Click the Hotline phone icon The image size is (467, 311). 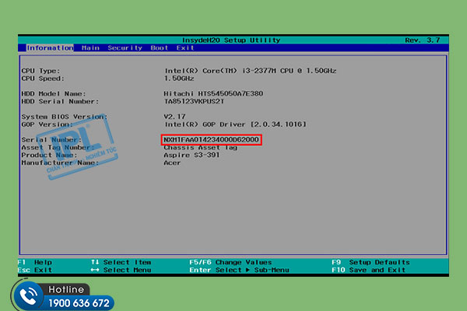tap(28, 295)
